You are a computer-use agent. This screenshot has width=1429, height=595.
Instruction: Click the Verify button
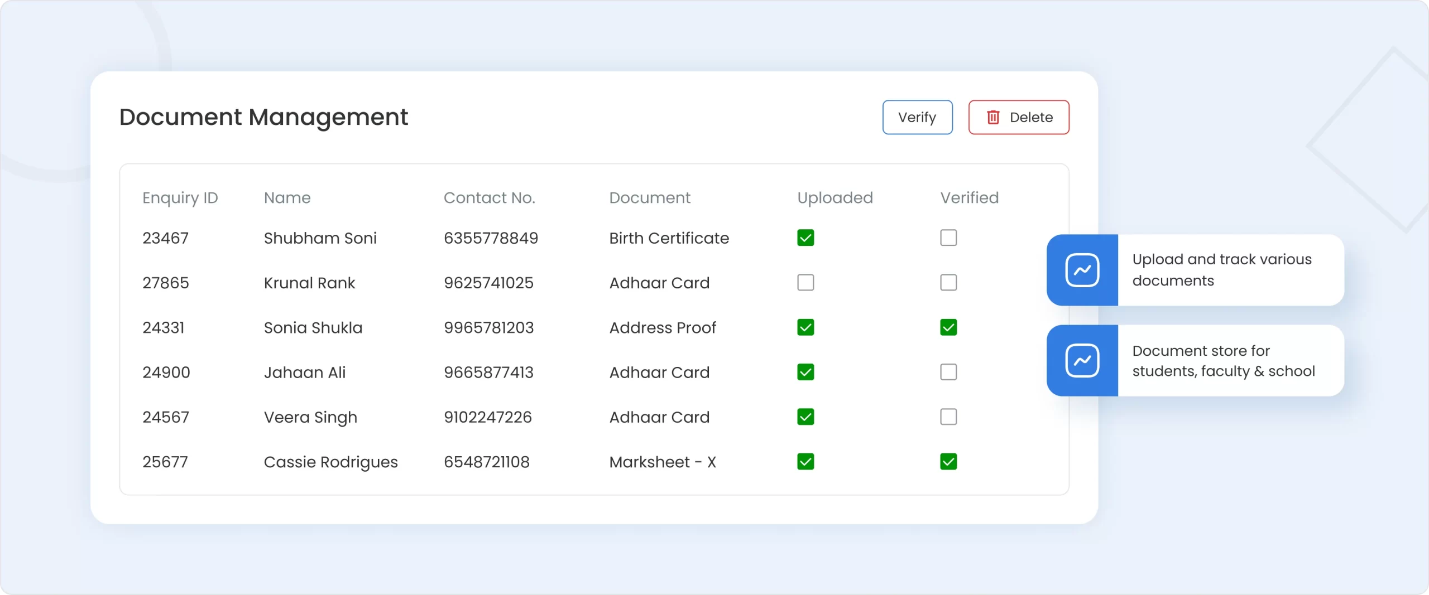click(917, 117)
